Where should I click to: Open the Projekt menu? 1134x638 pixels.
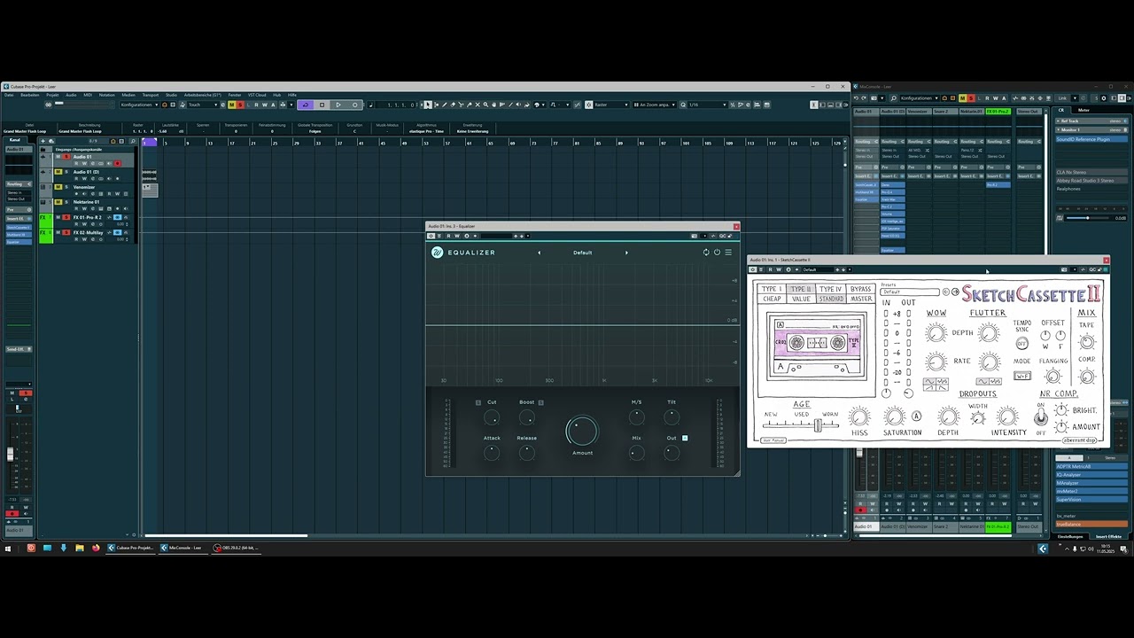click(52, 95)
